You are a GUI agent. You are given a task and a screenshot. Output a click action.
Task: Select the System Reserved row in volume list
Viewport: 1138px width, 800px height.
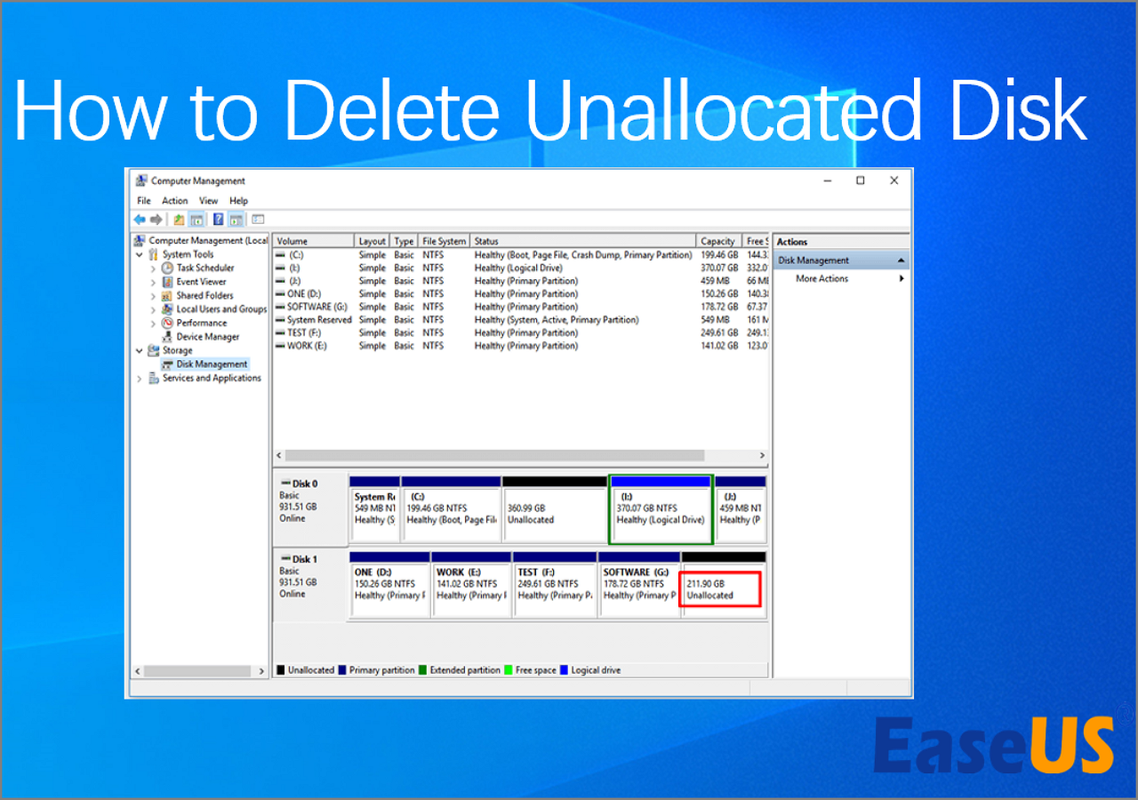(521, 320)
